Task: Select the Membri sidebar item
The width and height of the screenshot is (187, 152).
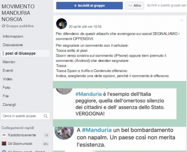Action: [x=9, y=62]
